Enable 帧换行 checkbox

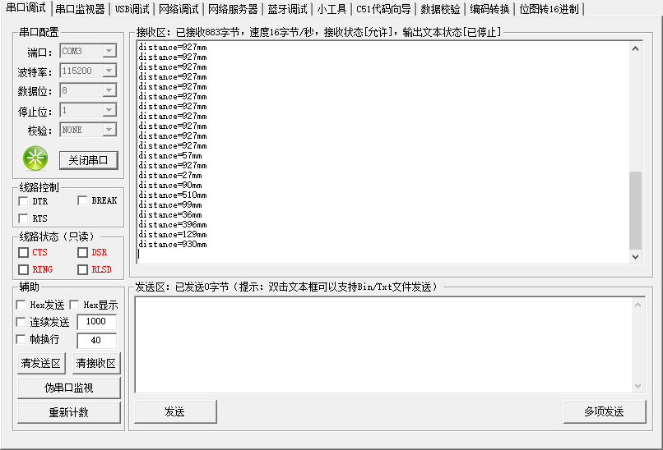click(x=21, y=339)
